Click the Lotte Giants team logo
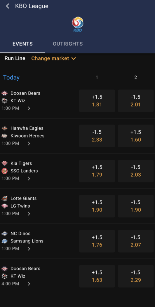The height and width of the screenshot is (307, 155). coord(5,198)
